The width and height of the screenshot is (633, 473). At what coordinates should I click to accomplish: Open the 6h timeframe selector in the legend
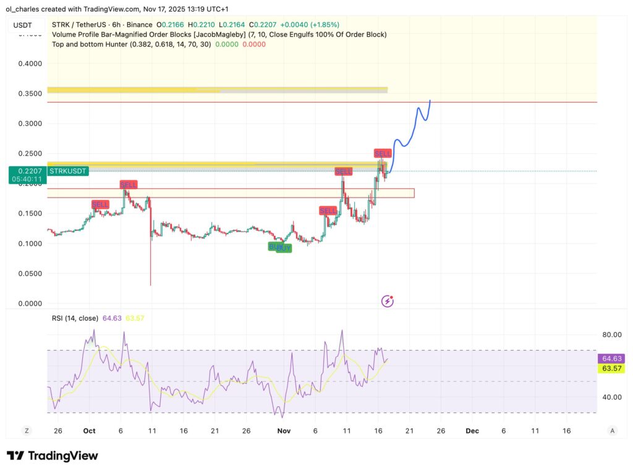point(115,25)
